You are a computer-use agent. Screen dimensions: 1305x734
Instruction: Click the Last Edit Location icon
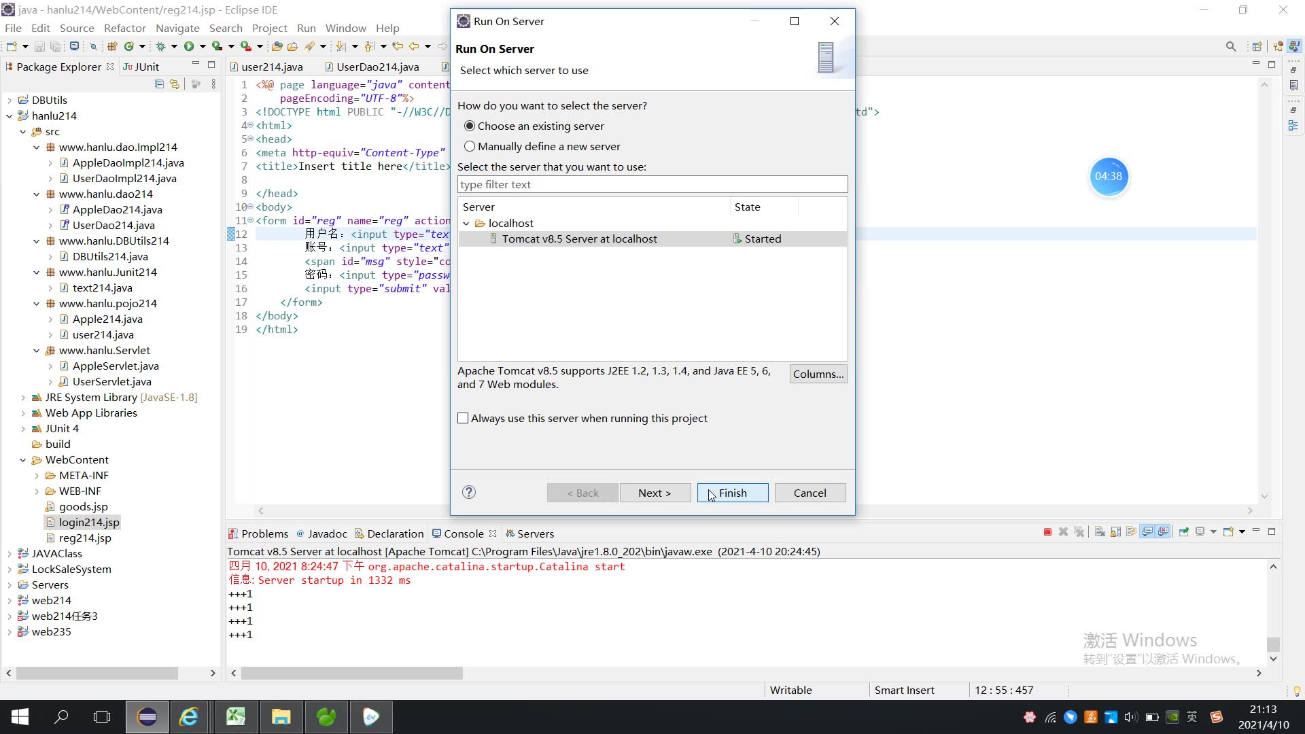coord(398,46)
